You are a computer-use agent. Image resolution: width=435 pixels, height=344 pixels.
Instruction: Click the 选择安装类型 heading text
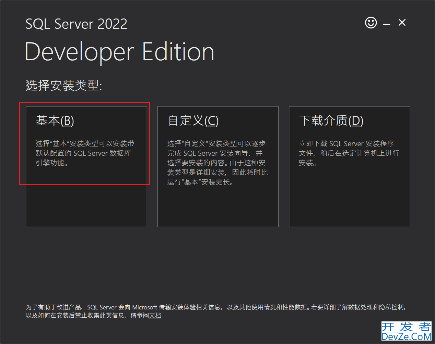64,85
